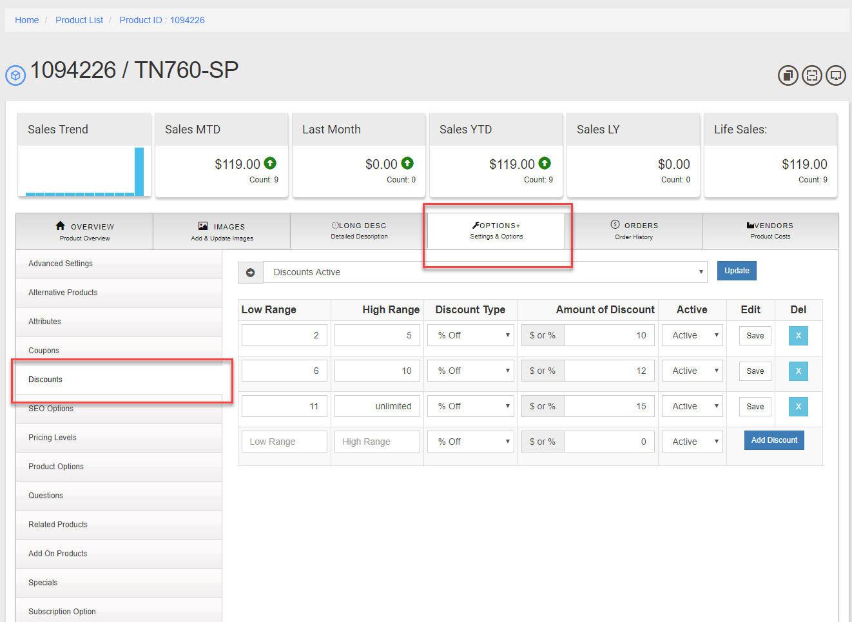The width and height of the screenshot is (852, 622).
Task: Click the copy/duplicate product icon
Action: click(x=788, y=75)
